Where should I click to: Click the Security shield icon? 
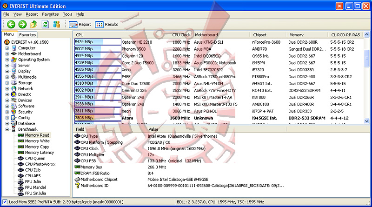[x=14, y=112]
